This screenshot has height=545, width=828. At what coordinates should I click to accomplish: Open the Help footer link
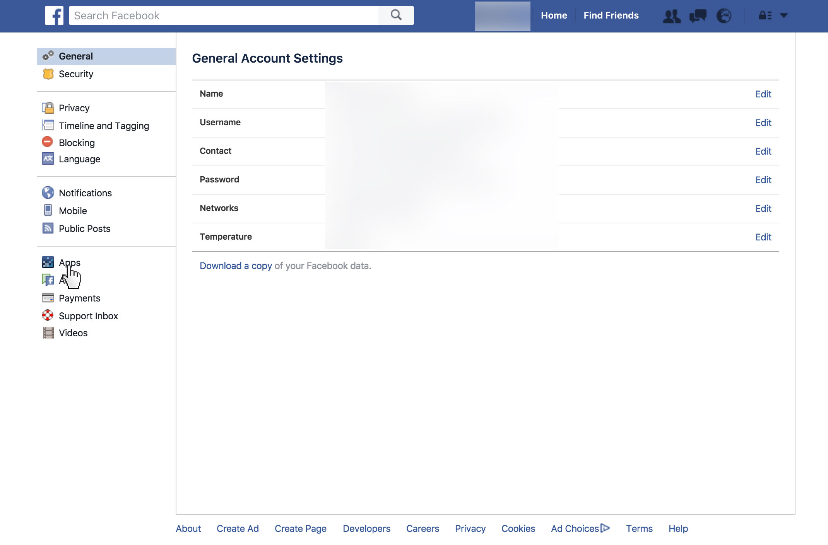[678, 528]
